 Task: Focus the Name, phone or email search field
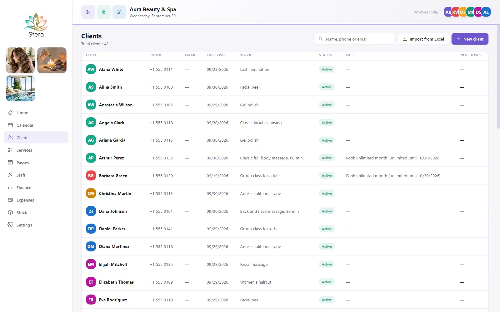355,39
